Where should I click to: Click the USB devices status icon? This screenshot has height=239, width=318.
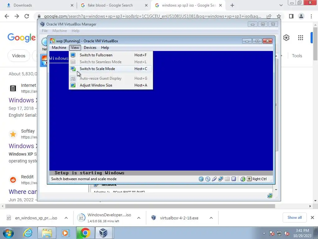(x=214, y=179)
